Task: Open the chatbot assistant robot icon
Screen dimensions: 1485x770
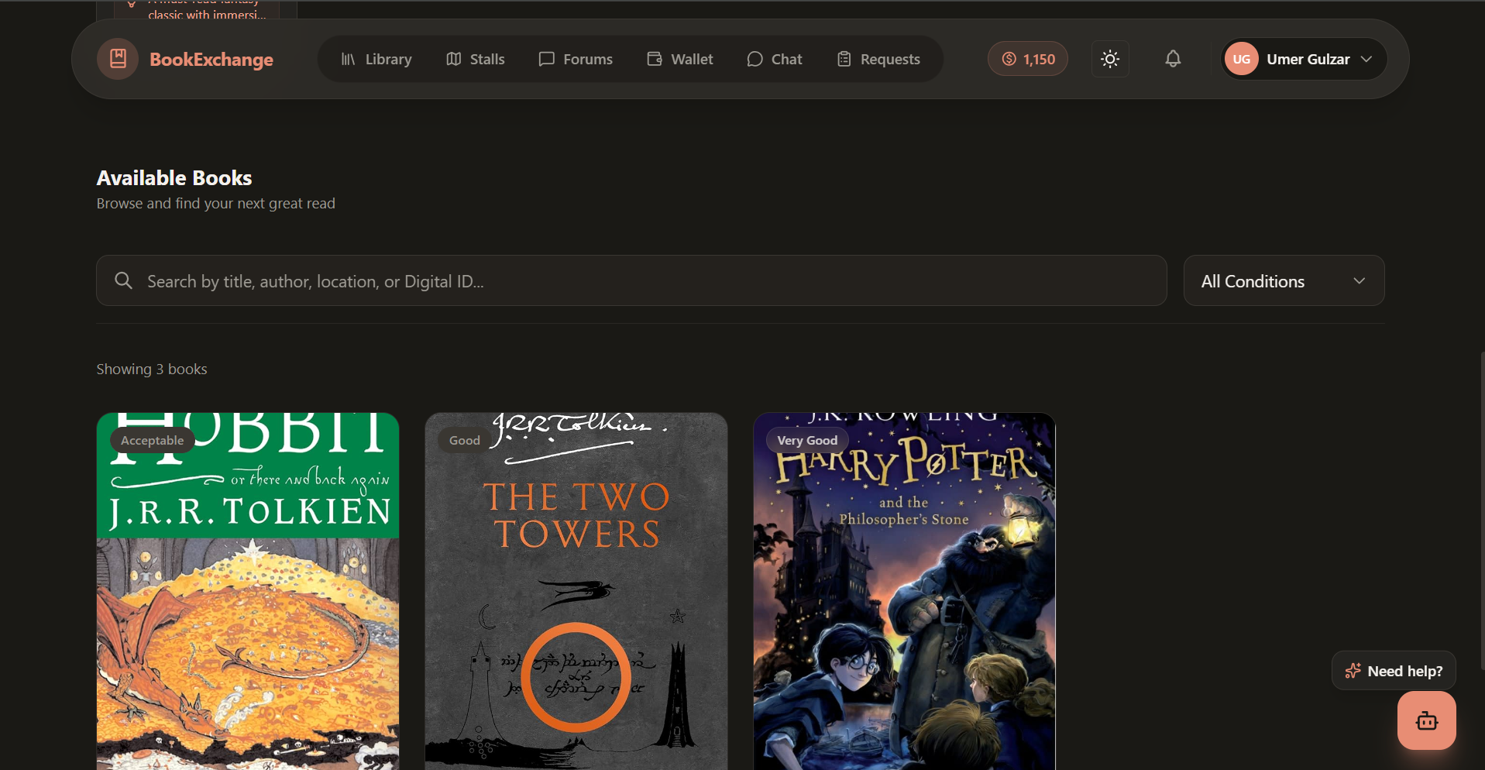Action: (x=1427, y=720)
